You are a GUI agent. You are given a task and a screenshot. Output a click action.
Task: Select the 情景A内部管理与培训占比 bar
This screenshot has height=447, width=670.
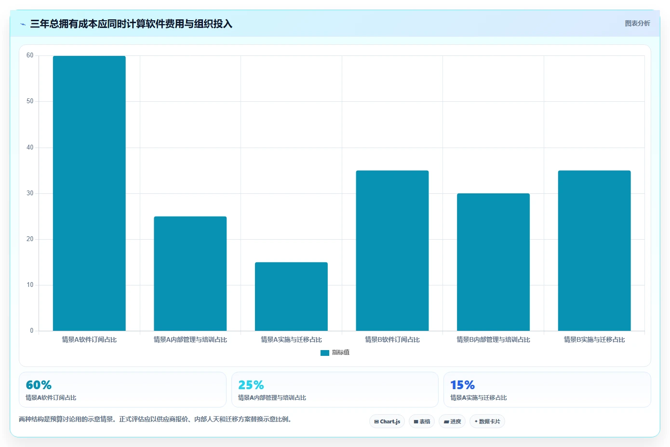190,273
